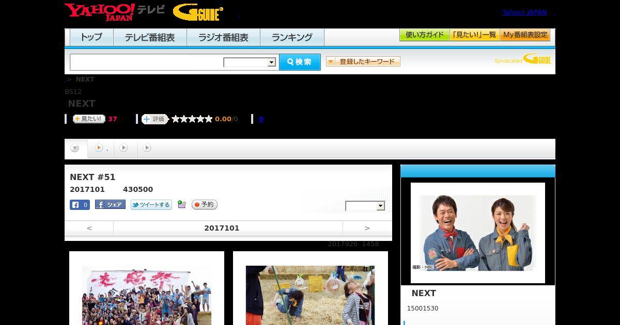Focus the search keyword input field

click(147, 62)
